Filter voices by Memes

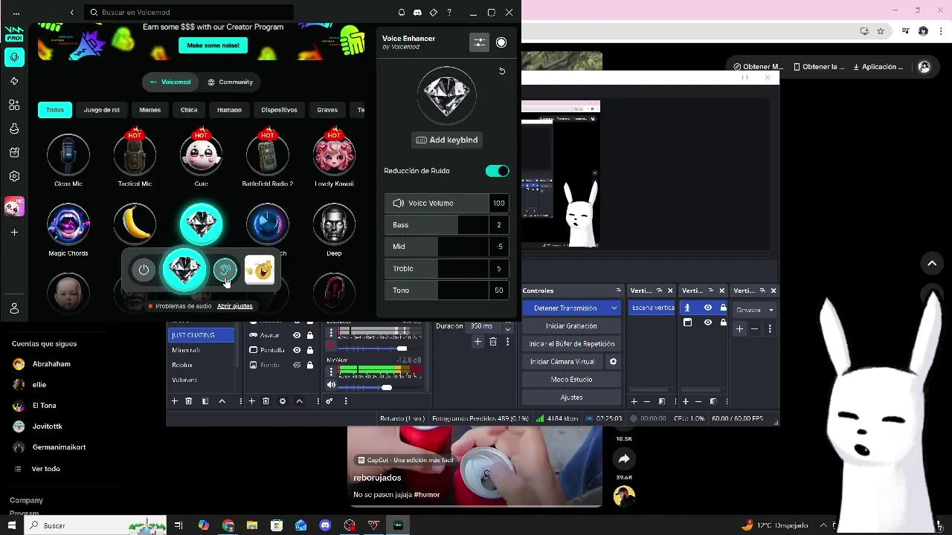(150, 110)
